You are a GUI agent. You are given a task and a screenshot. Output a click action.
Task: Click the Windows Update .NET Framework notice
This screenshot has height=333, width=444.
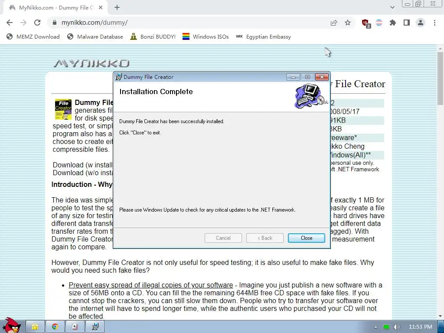click(x=207, y=210)
